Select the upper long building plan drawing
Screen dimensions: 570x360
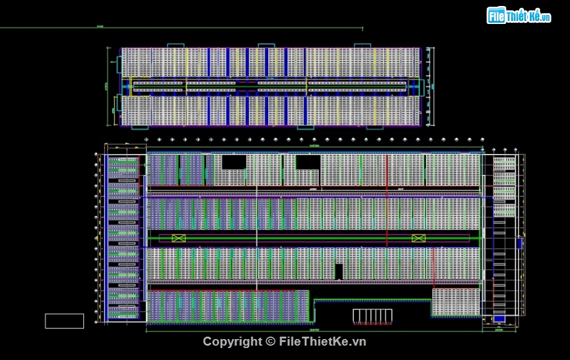pos(270,87)
